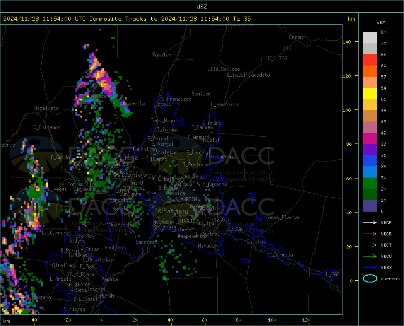404x326 pixels.
Task: Pick the bottom slate-purple legend swatch
Action: tap(370, 206)
